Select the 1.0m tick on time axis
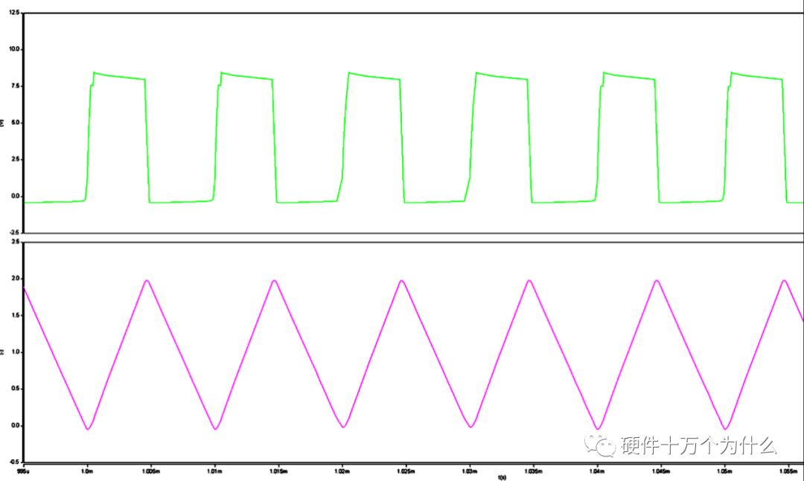This screenshot has height=481, width=804. pyautogui.click(x=88, y=471)
